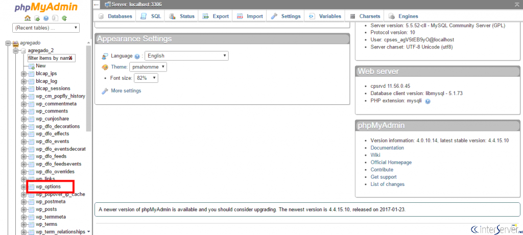Open the Font size dropdown showing 82%
523x235 pixels.
(x=146, y=78)
